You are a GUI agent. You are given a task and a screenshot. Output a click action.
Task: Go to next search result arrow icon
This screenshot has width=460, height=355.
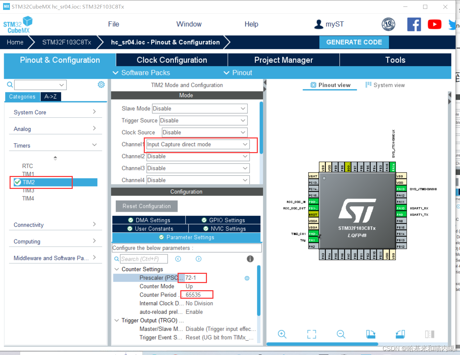click(198, 259)
